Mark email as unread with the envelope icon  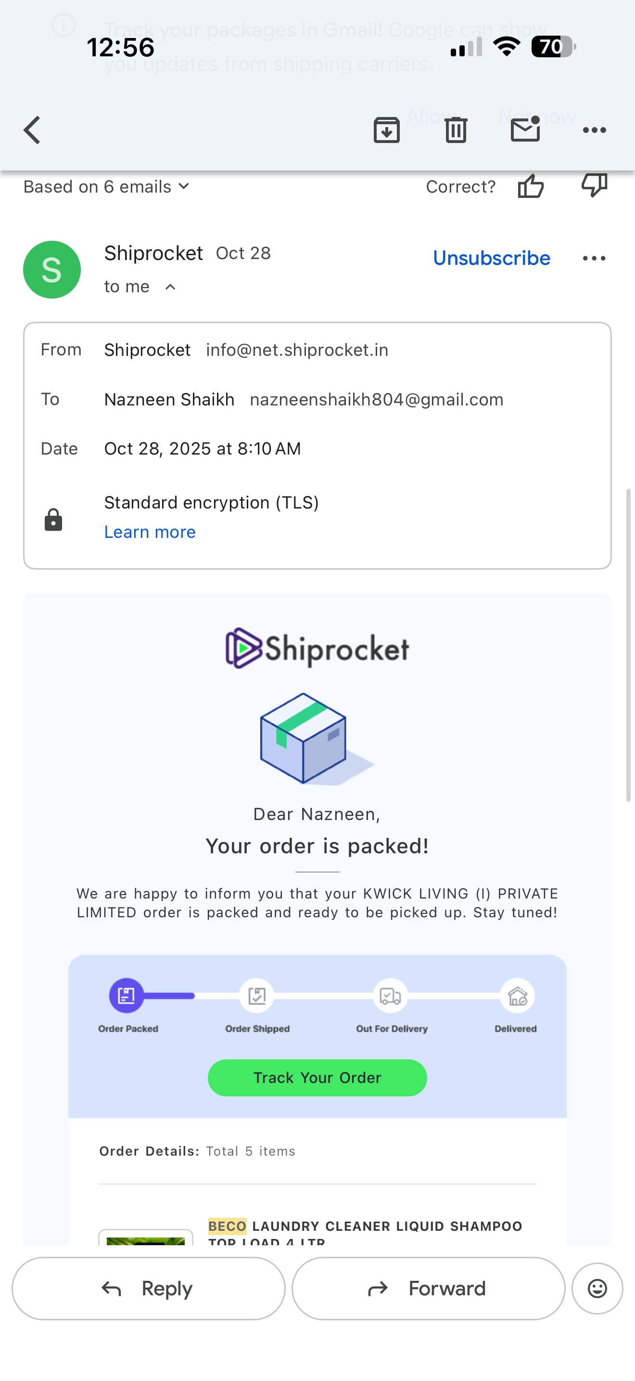click(525, 130)
